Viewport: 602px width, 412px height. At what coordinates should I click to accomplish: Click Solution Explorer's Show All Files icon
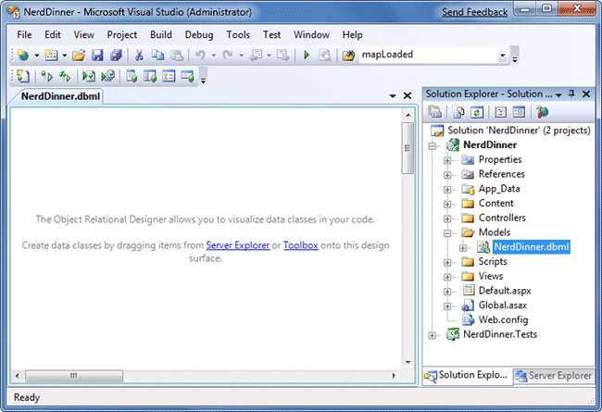pos(458,112)
